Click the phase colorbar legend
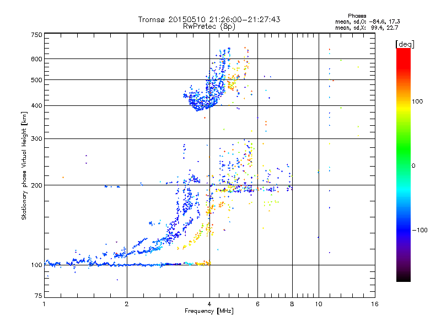Viewport: 441px width, 331px height. (404, 164)
